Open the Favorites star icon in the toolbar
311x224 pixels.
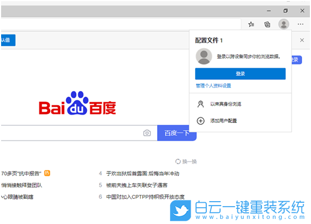[251, 25]
